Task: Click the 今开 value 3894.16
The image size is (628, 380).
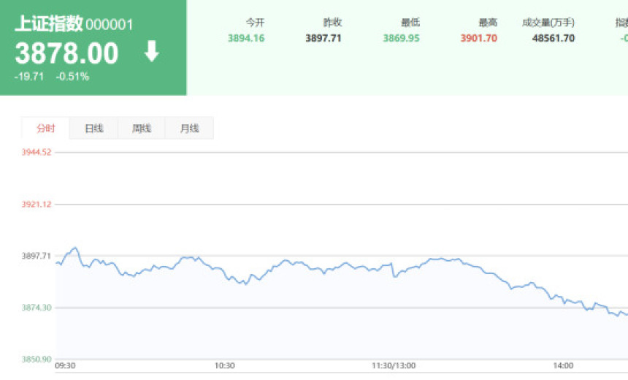Action: [x=246, y=38]
